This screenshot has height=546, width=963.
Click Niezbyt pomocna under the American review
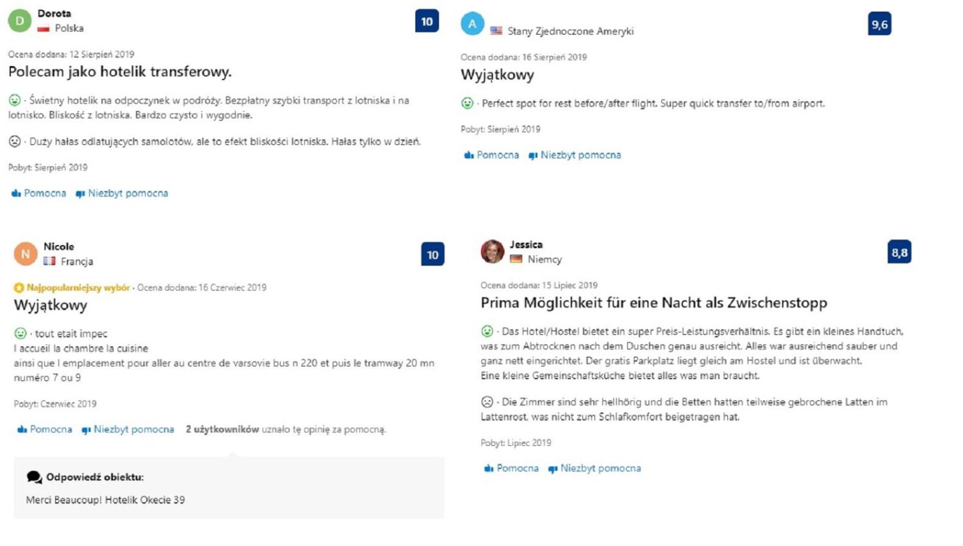point(574,155)
